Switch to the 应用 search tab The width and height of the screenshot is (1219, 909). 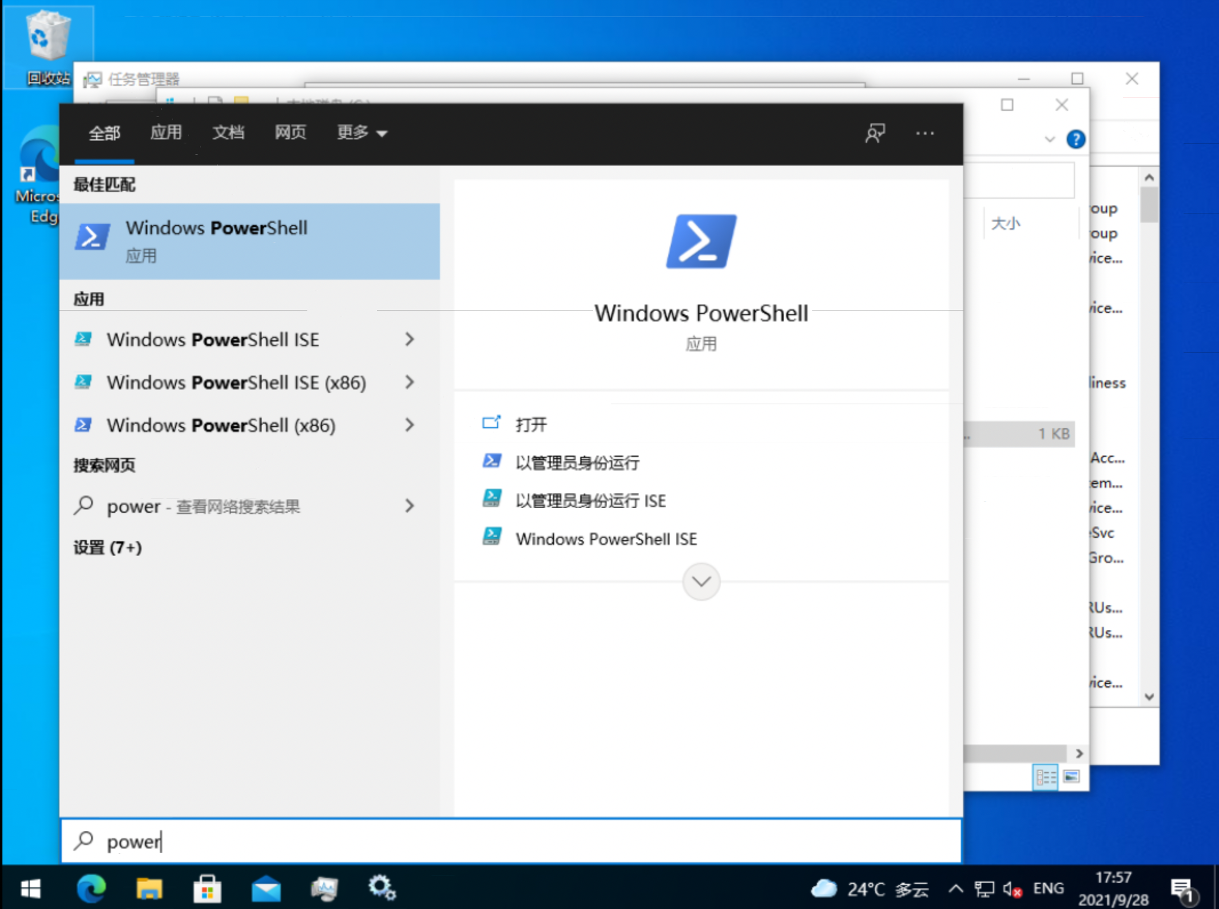point(166,133)
